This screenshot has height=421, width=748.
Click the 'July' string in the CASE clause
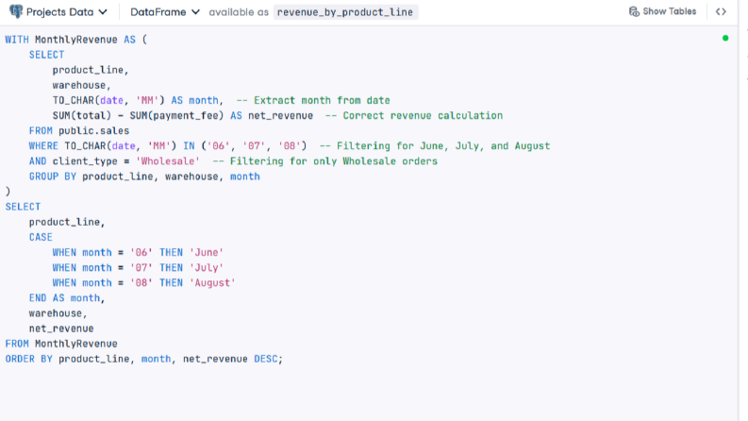click(x=206, y=268)
